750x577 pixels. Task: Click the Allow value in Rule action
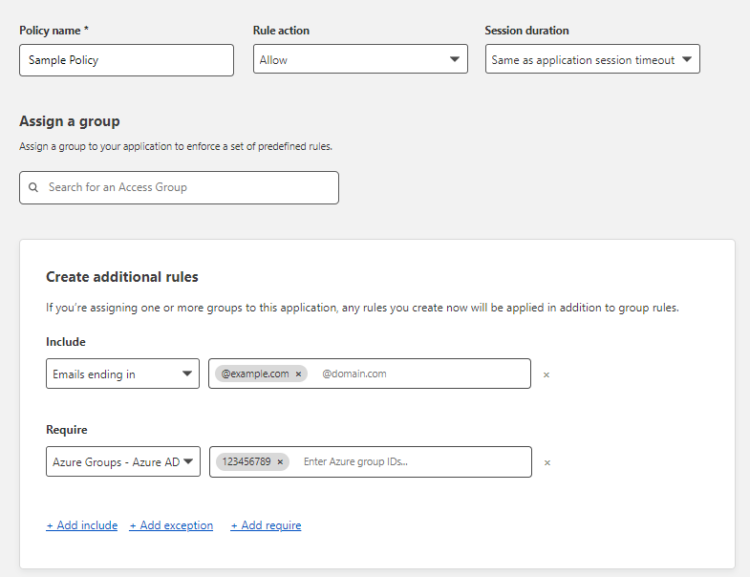[273, 60]
